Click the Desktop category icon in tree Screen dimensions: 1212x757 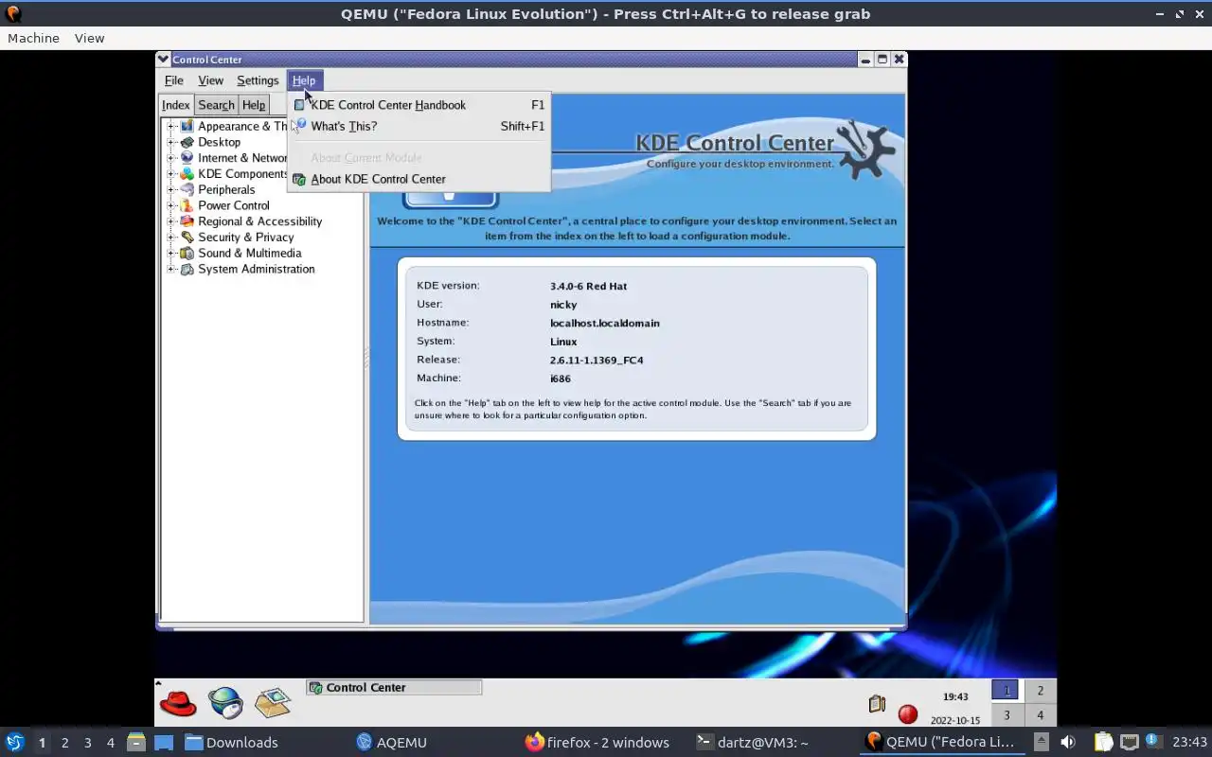click(x=187, y=142)
